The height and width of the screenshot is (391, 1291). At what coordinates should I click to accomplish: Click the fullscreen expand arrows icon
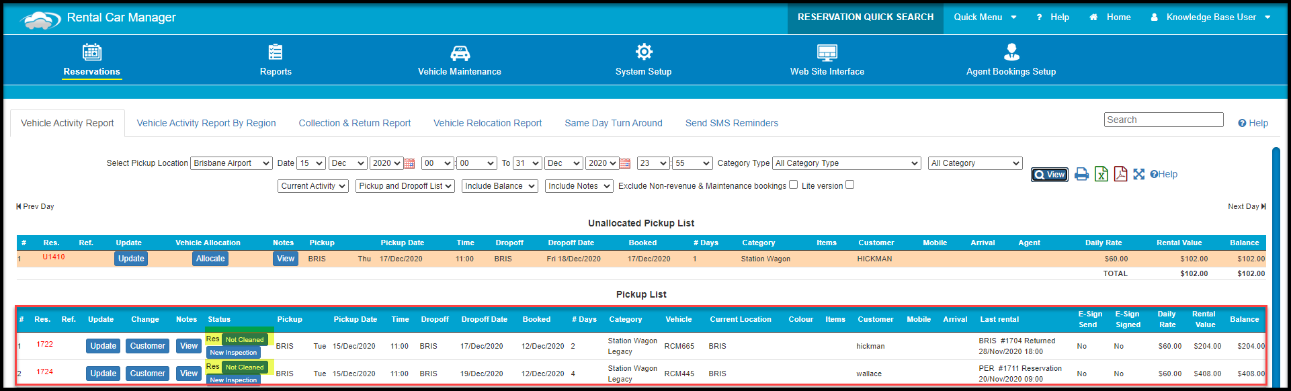(1138, 174)
